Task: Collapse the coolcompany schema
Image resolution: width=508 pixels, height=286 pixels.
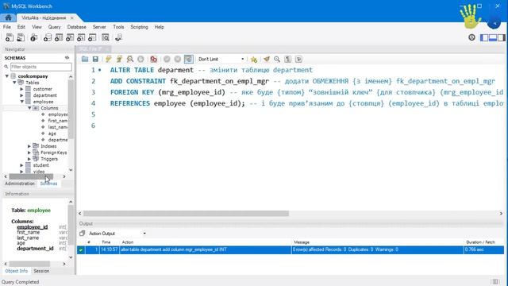Action: [x=7, y=76]
